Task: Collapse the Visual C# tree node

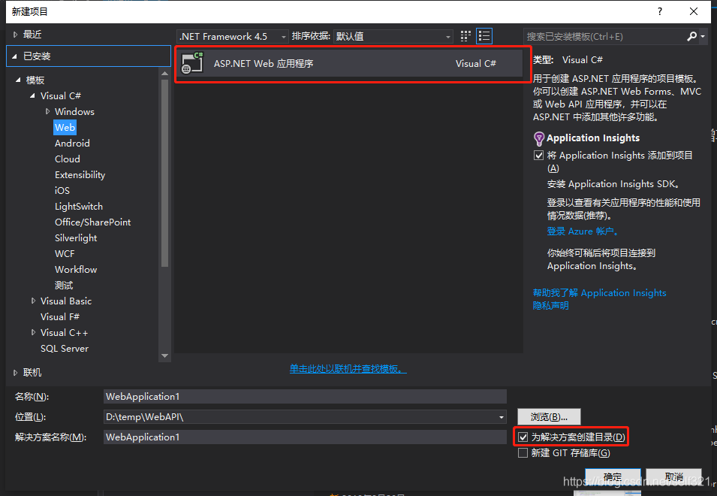Action: (32, 95)
